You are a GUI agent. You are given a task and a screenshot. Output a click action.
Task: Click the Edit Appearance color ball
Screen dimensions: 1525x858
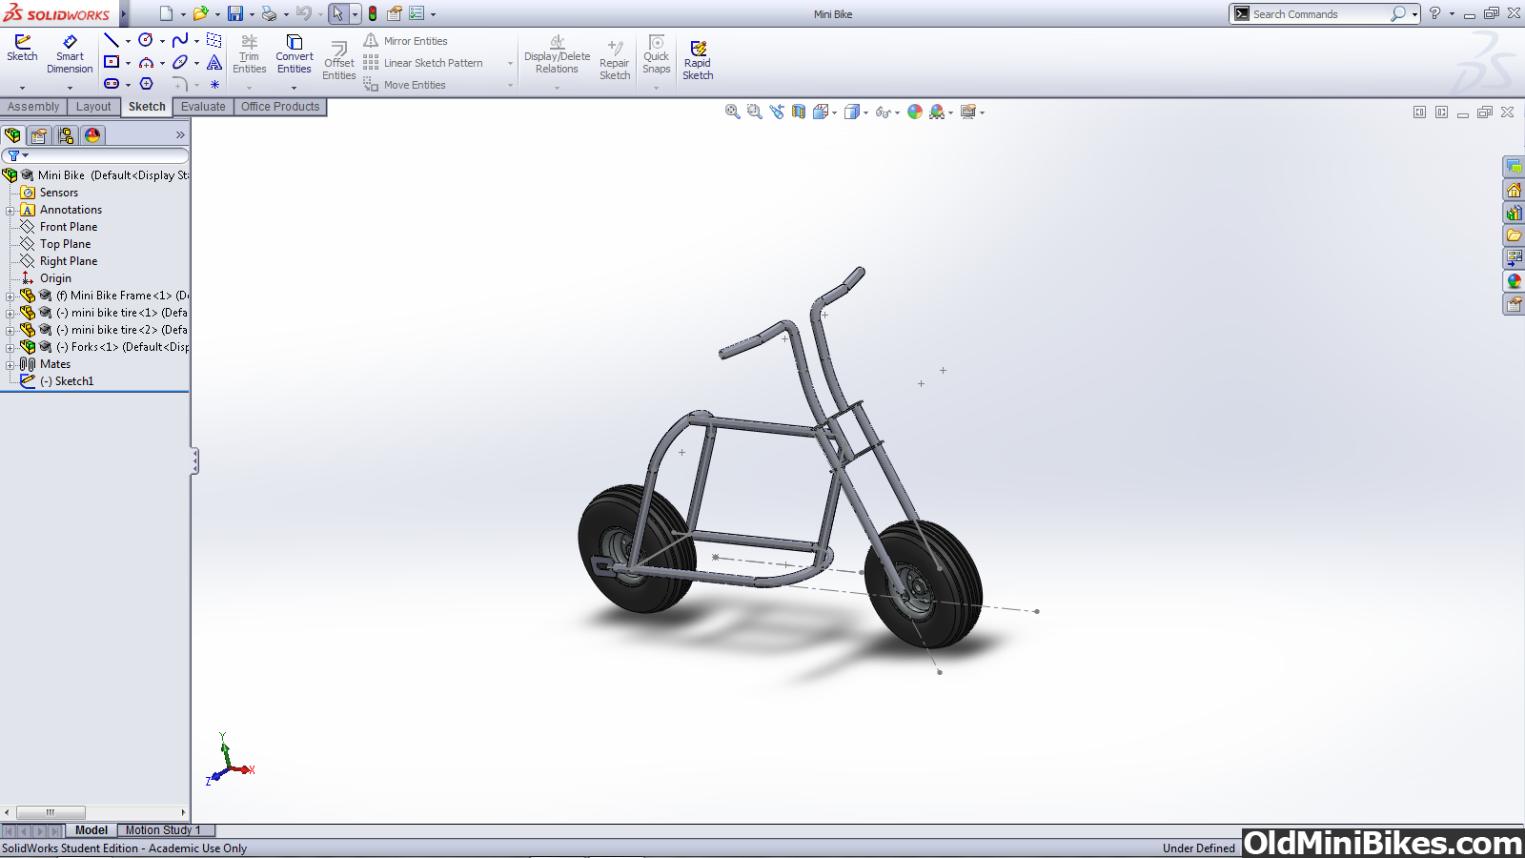click(x=915, y=112)
